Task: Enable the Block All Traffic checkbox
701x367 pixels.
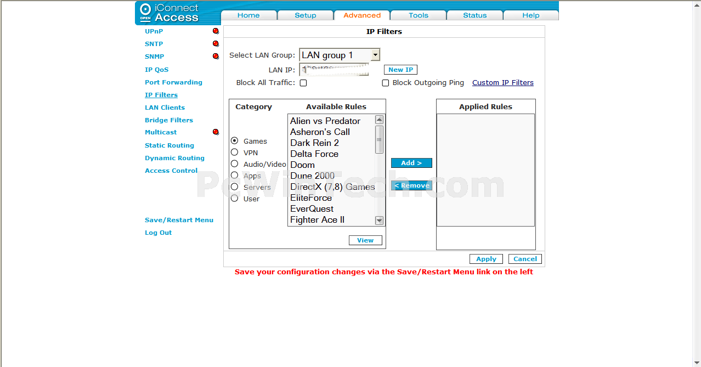Action: coord(303,83)
